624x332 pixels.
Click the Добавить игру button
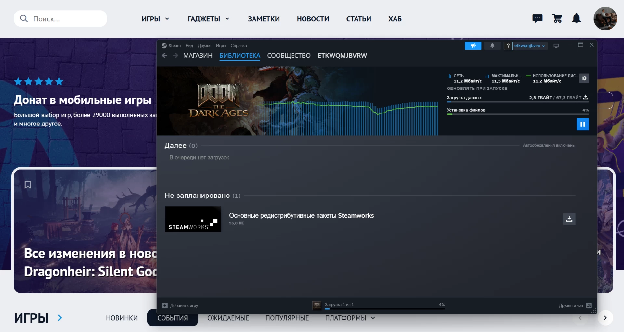click(180, 305)
